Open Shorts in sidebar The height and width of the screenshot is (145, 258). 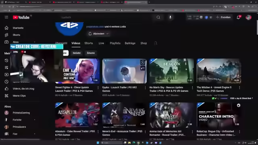[17, 35]
